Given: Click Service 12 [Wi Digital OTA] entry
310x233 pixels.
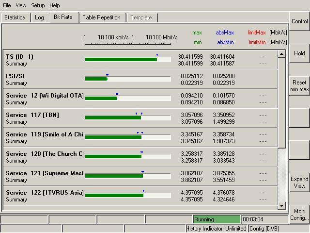Looking at the screenshot, I should (44, 99).
